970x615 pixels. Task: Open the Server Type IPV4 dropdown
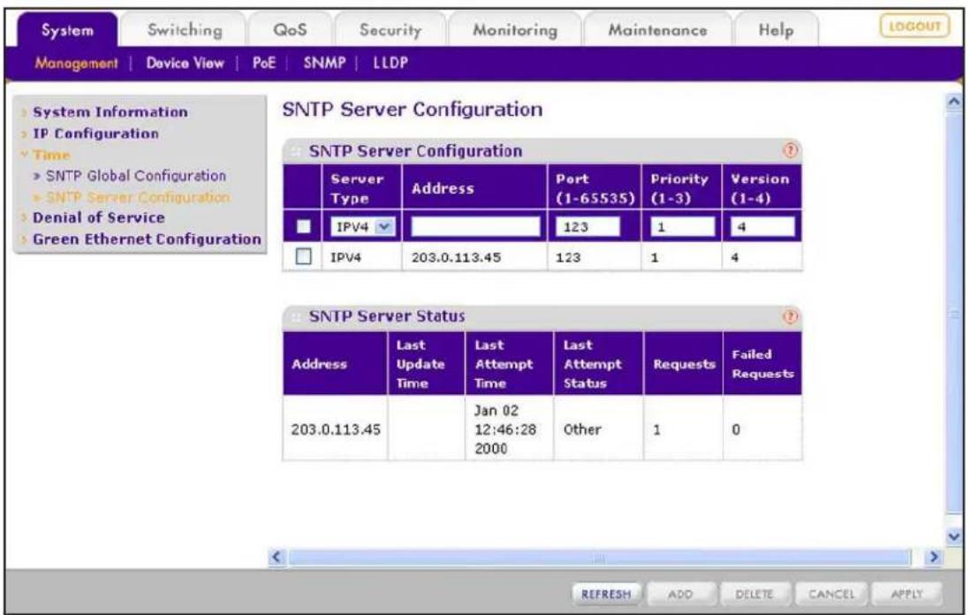point(362,226)
